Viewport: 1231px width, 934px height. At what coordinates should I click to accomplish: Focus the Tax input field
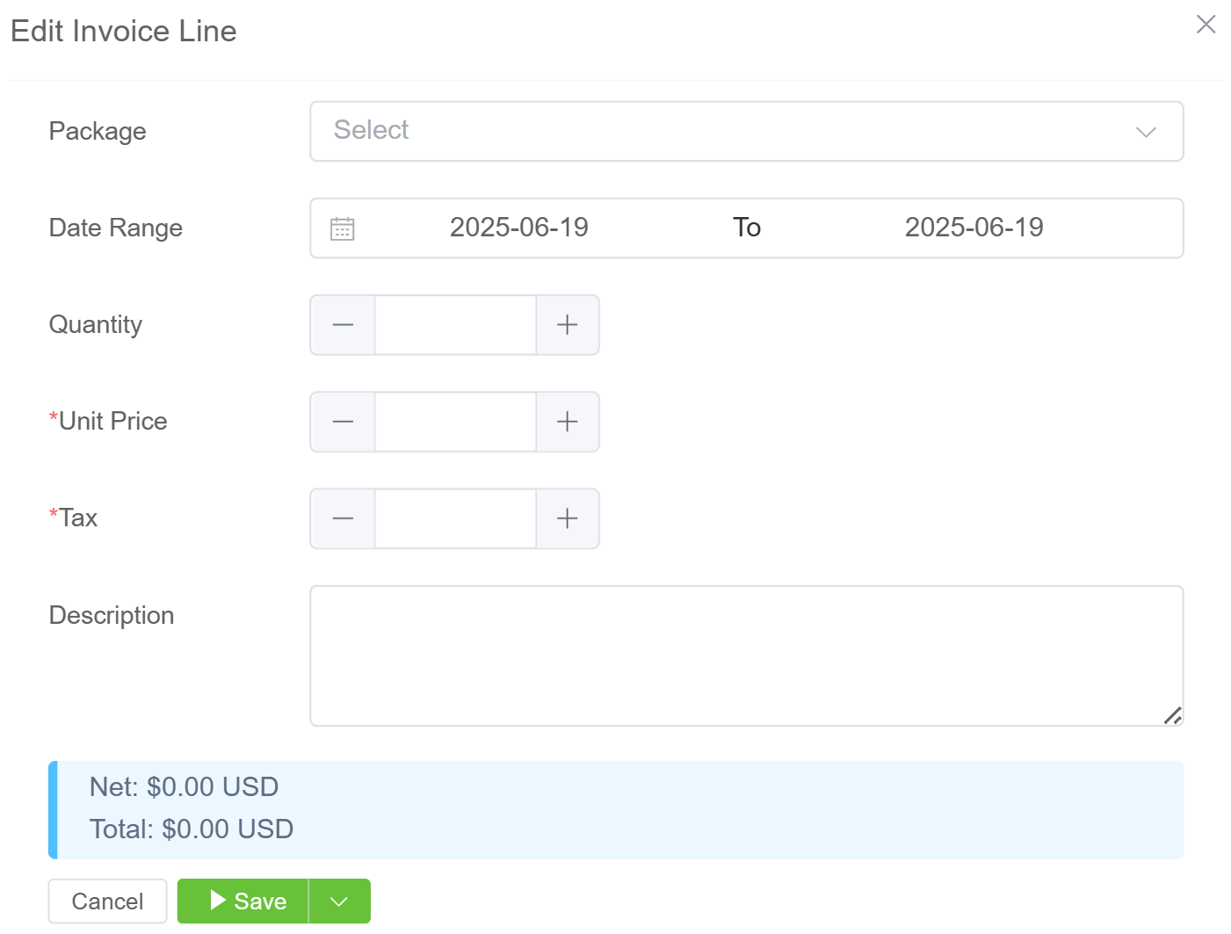(x=455, y=518)
